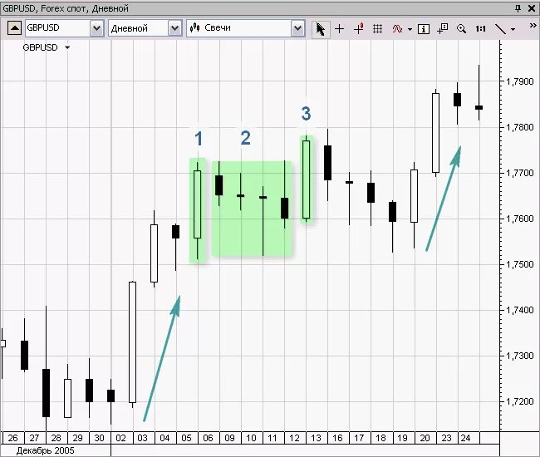Click the up-arrow collapse button beside the symbol box

[14, 28]
